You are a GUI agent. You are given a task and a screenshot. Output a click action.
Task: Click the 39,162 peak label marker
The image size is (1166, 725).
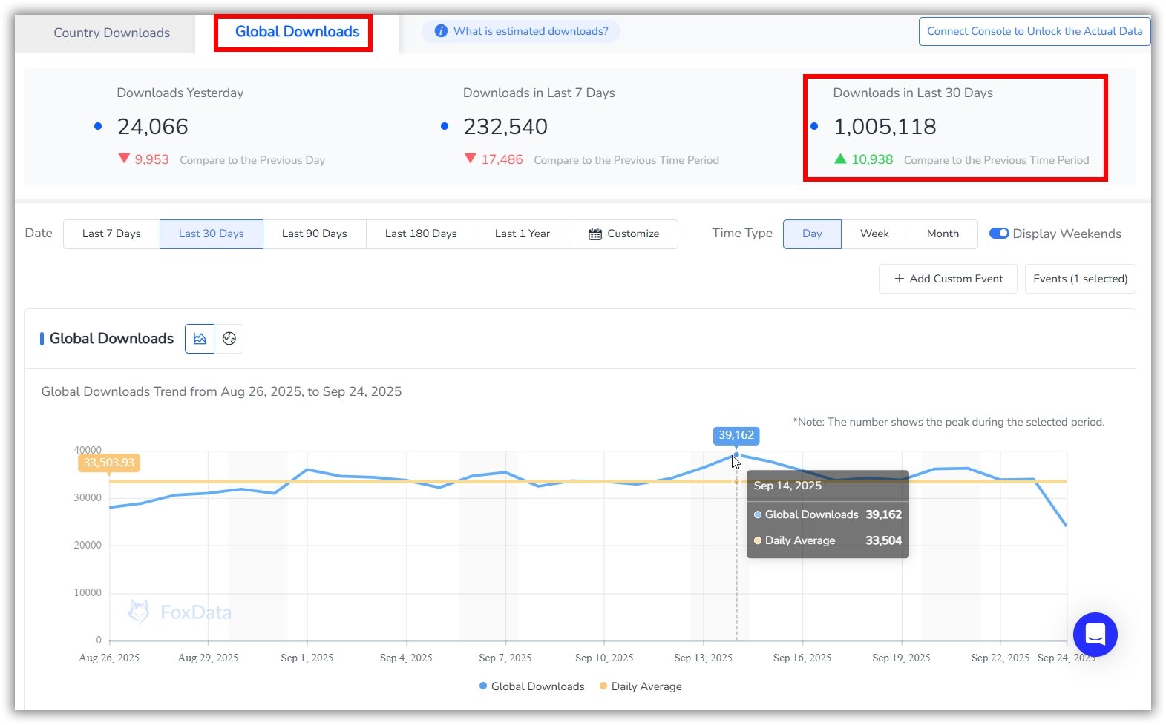click(x=736, y=435)
